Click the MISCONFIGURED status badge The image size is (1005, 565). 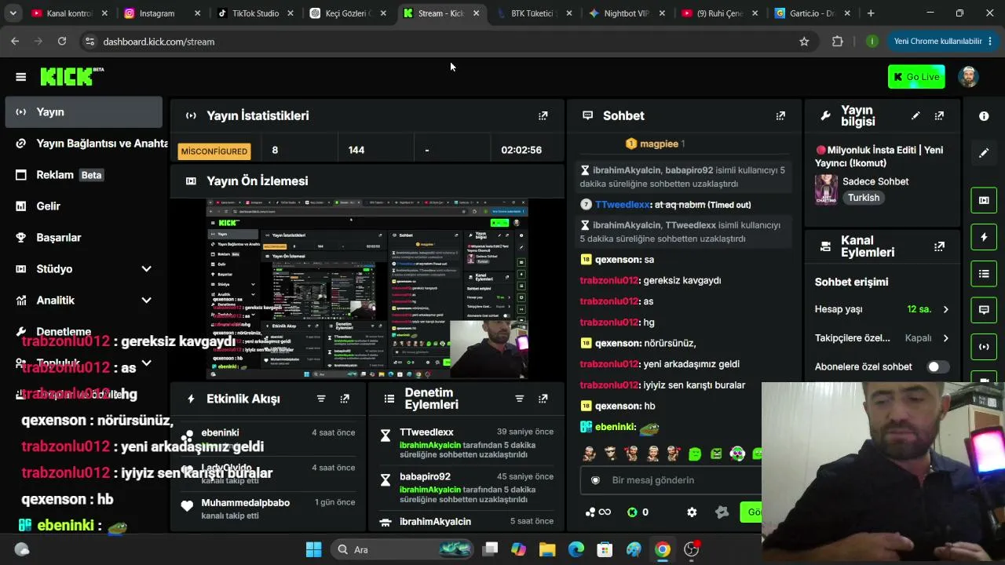pos(214,151)
